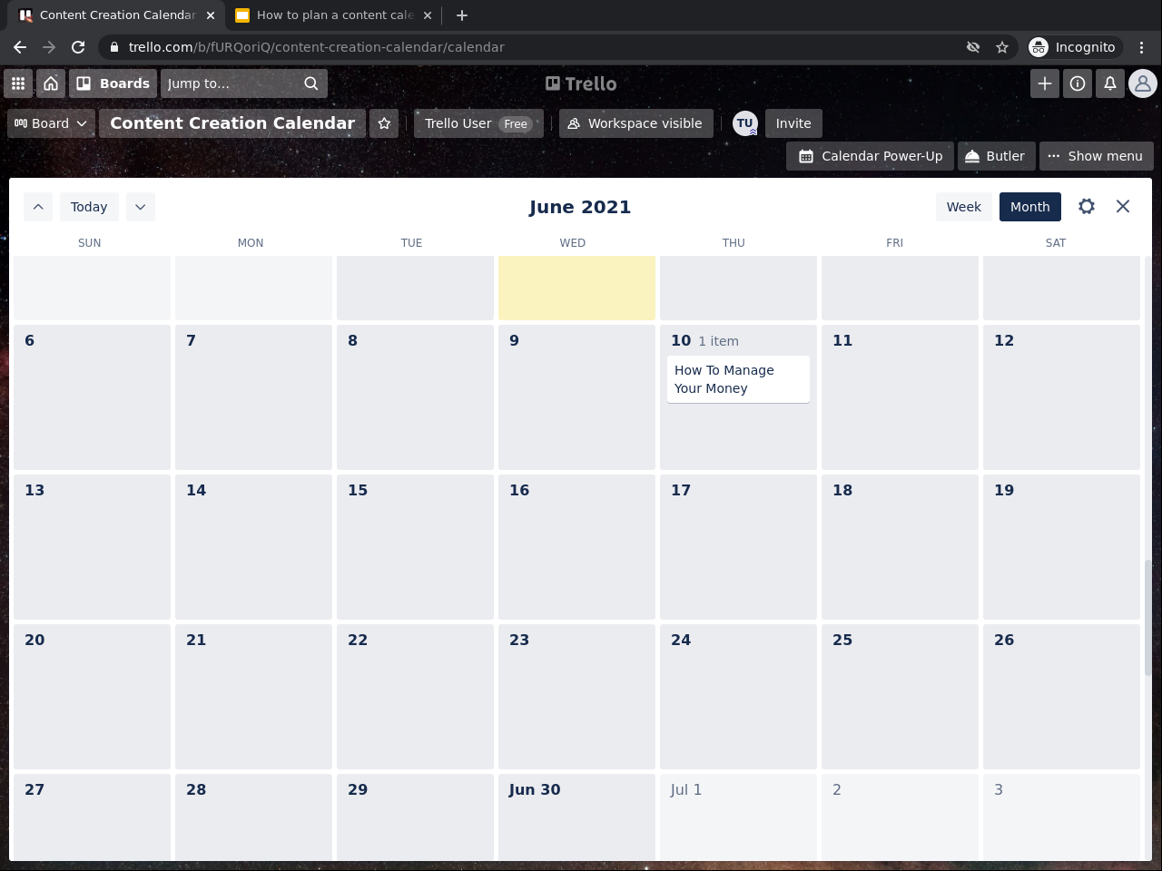This screenshot has width=1162, height=871.
Task: Select the June 25 day cell
Action: 900,697
